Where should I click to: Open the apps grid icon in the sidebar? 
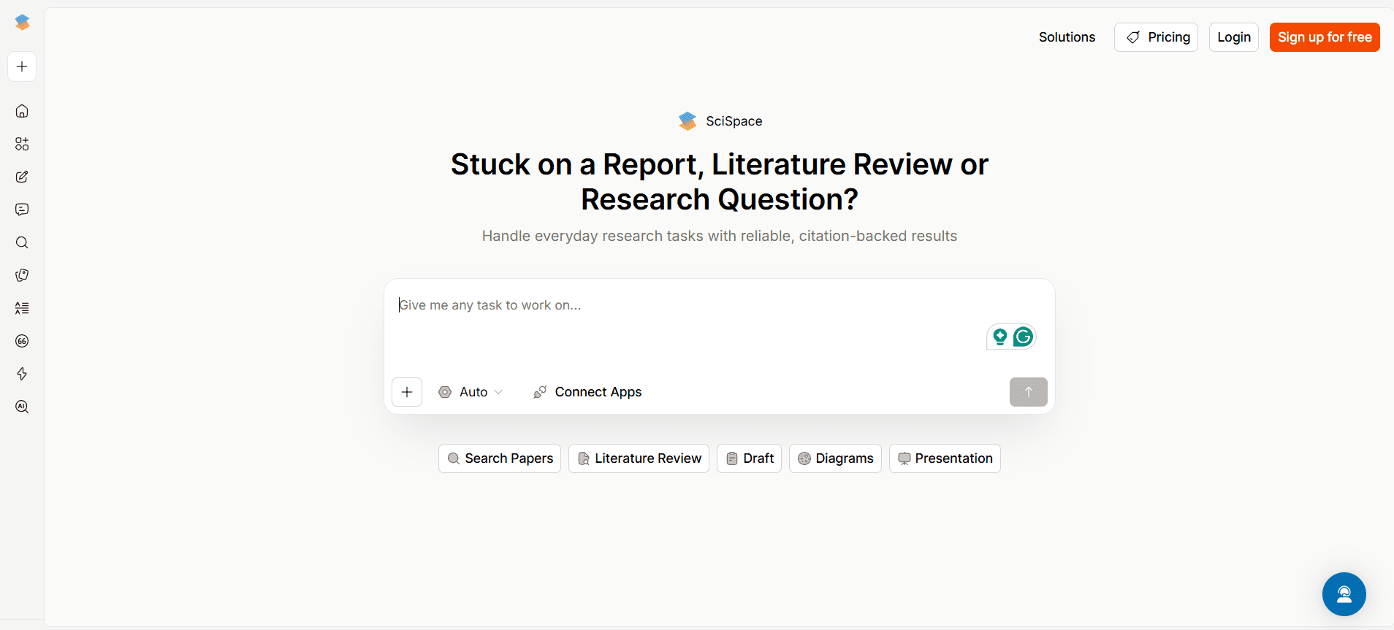coord(22,144)
